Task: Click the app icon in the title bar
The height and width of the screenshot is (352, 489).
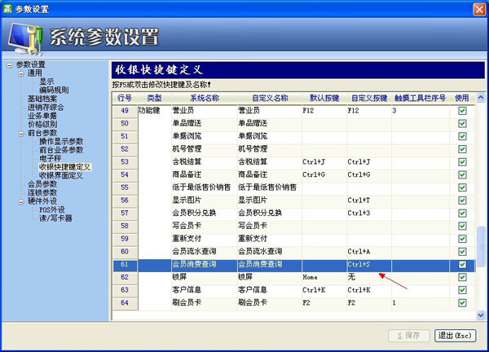Action: pos(7,7)
